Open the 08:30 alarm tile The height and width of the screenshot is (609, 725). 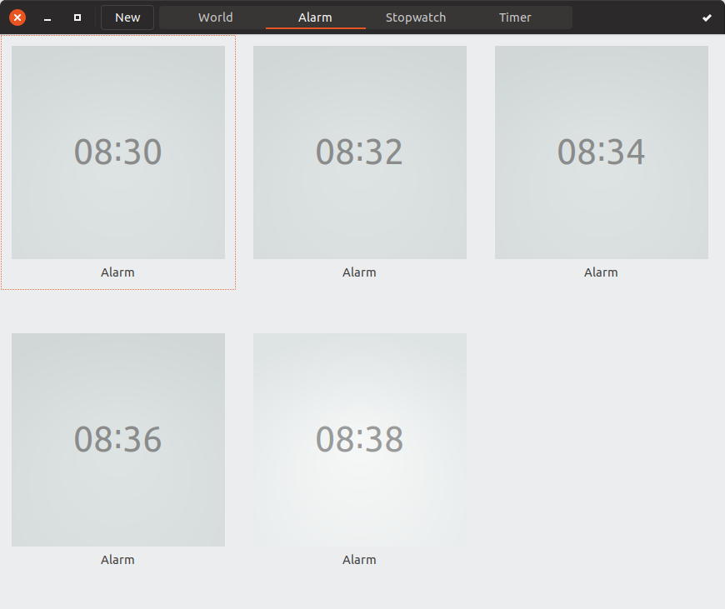click(118, 152)
